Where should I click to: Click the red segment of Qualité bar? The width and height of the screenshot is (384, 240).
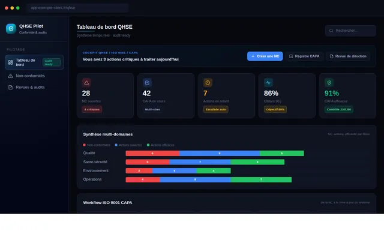[x=152, y=154]
